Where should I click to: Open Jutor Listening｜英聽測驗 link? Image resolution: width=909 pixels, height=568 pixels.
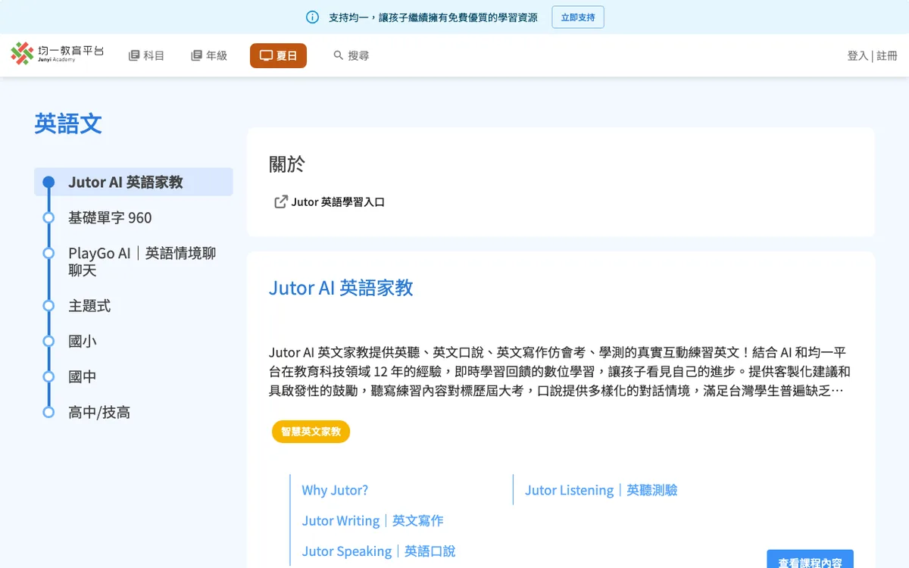coord(601,490)
